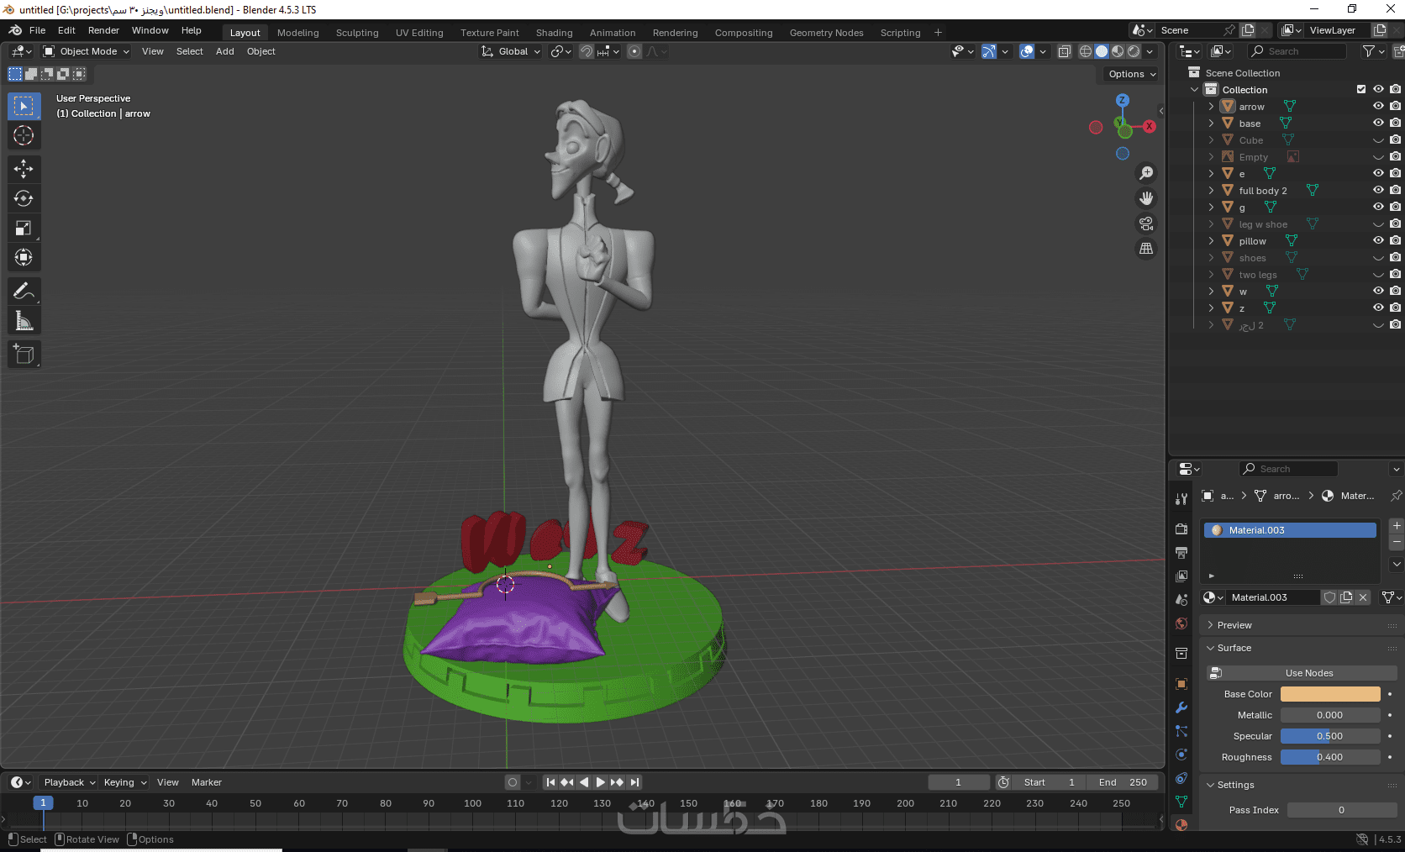Hide the base object in viewport
The image size is (1405, 852).
[1378, 123]
